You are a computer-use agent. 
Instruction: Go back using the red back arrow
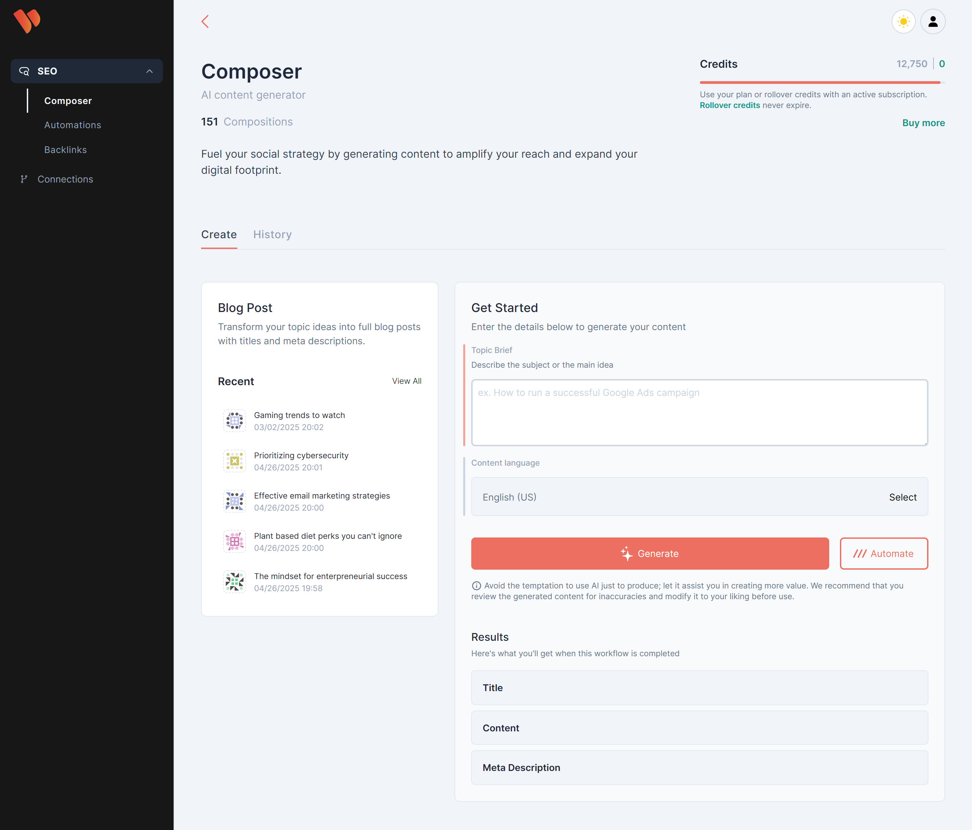tap(205, 21)
